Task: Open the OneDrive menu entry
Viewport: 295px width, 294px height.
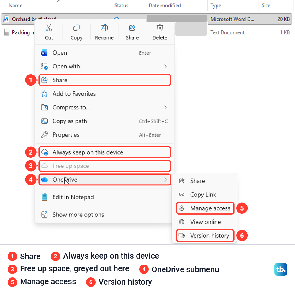Action: pyautogui.click(x=105, y=180)
